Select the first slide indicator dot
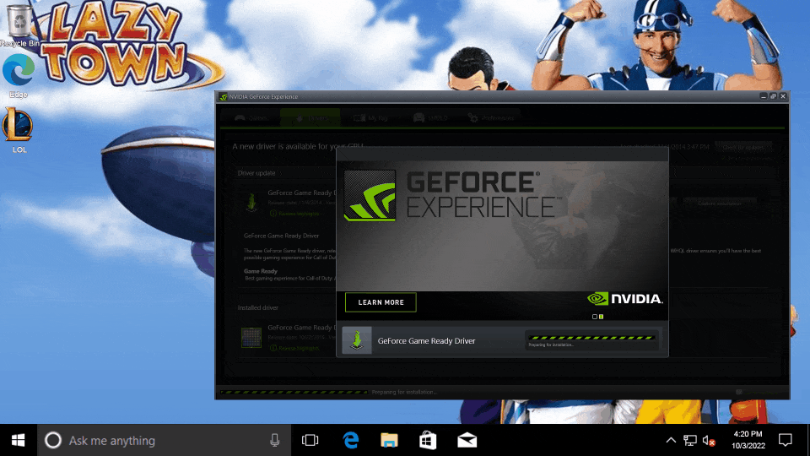This screenshot has height=456, width=810. pos(594,317)
